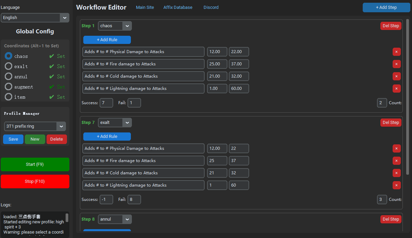Click the + Add Step button
Viewport: 412px width, 238px height.
(386, 7)
